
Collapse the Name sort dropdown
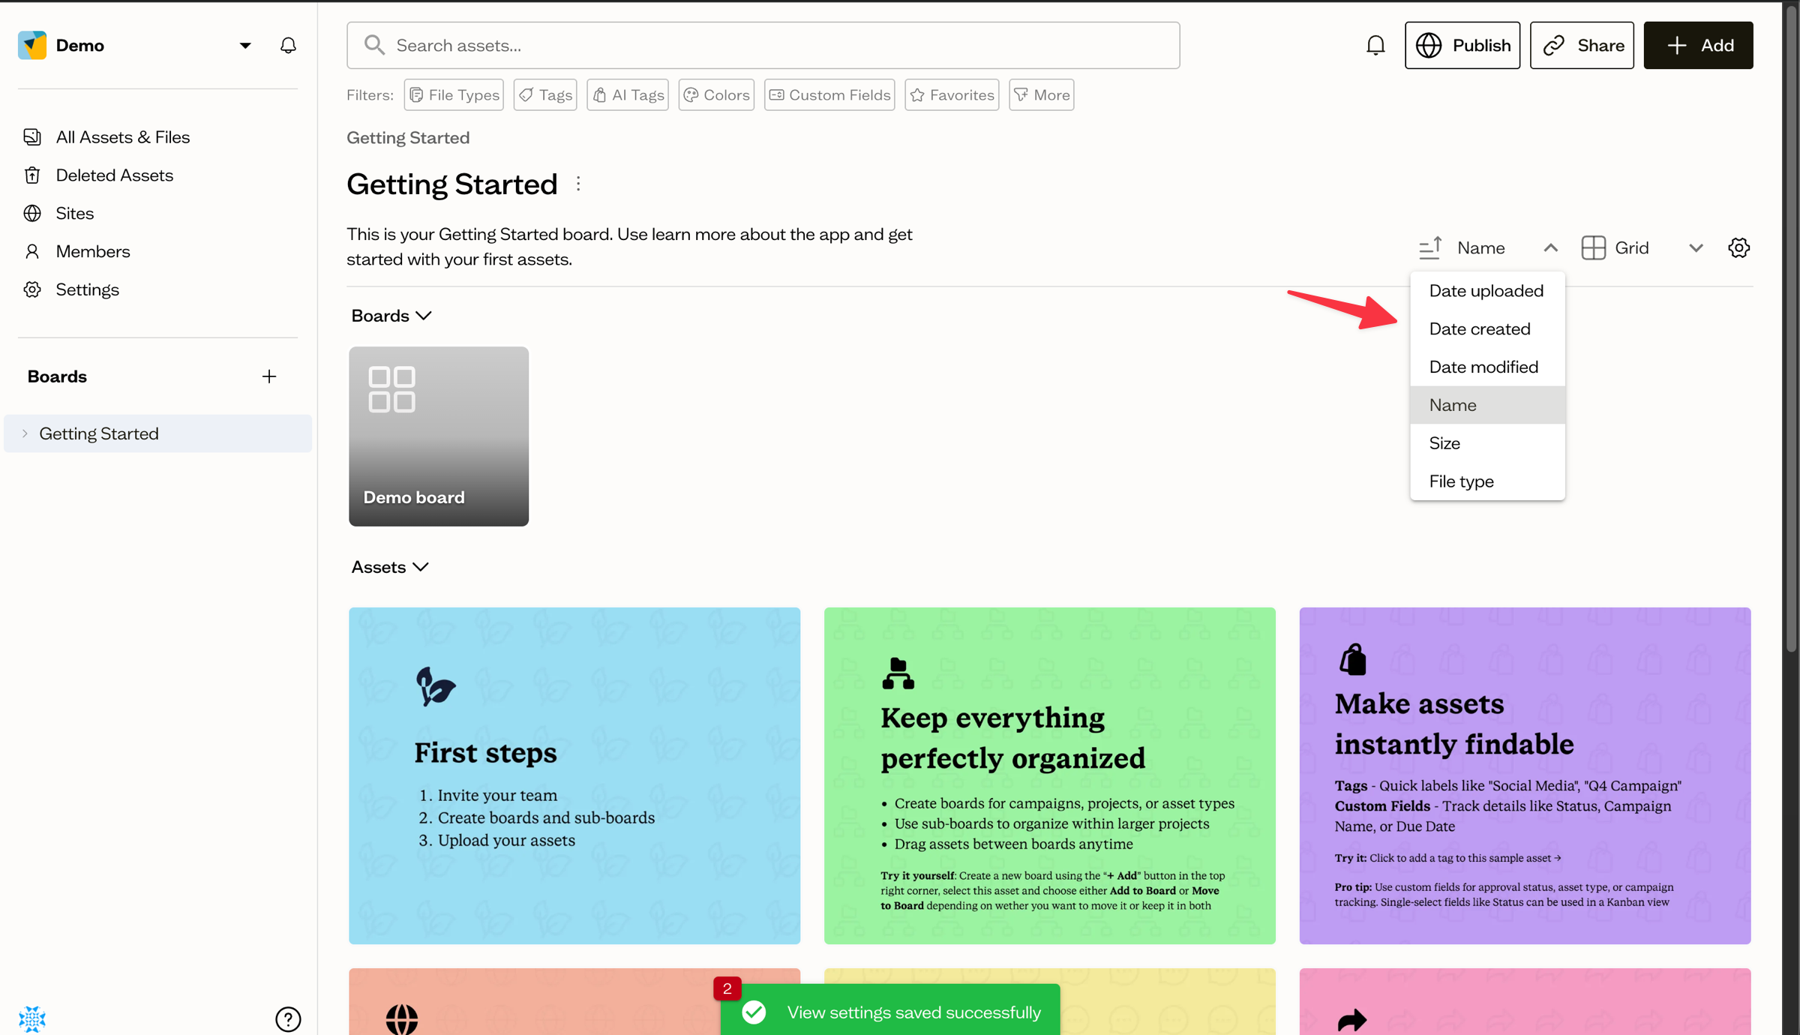(1550, 247)
